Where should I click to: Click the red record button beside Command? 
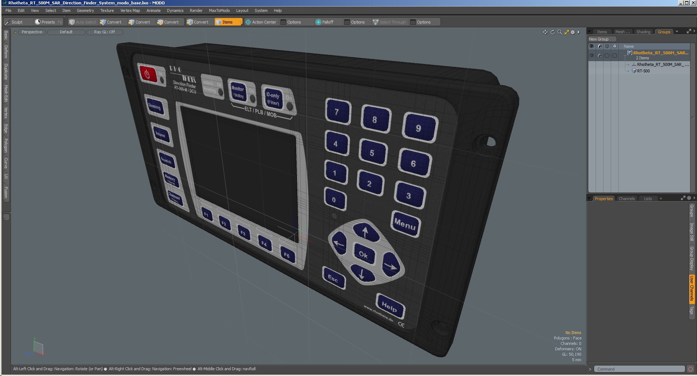tap(690, 369)
